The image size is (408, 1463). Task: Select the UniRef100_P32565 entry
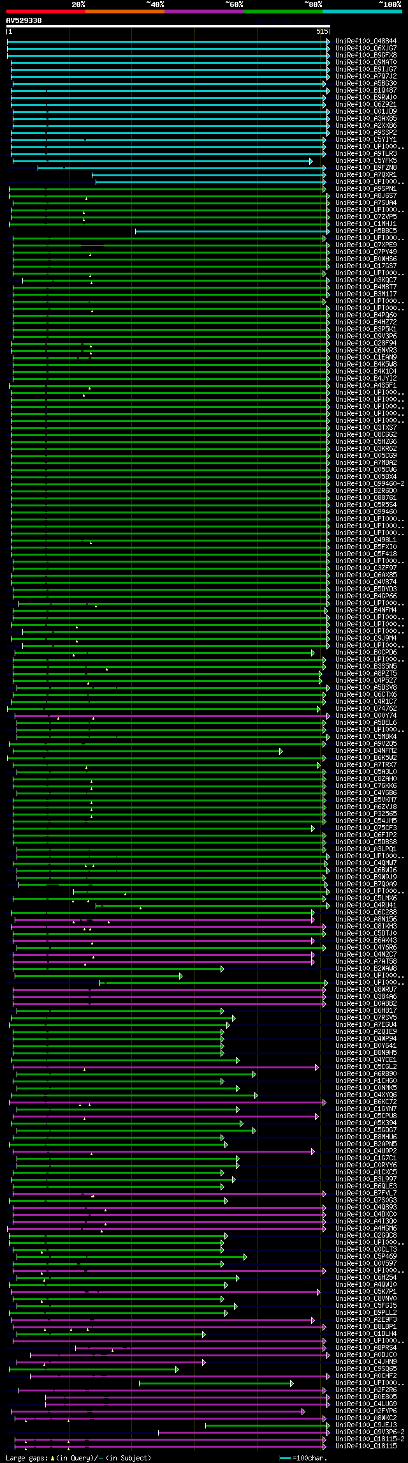tap(366, 814)
